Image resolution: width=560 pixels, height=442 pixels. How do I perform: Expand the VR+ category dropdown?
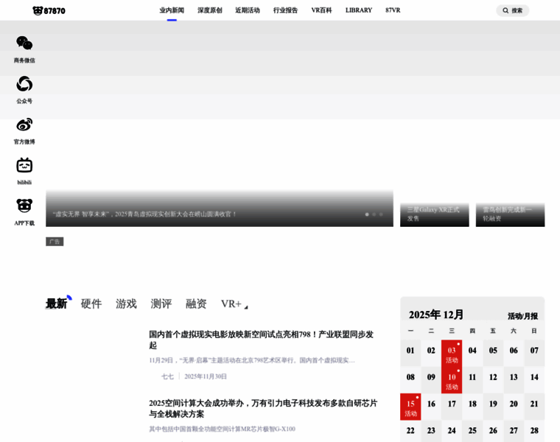tap(245, 306)
